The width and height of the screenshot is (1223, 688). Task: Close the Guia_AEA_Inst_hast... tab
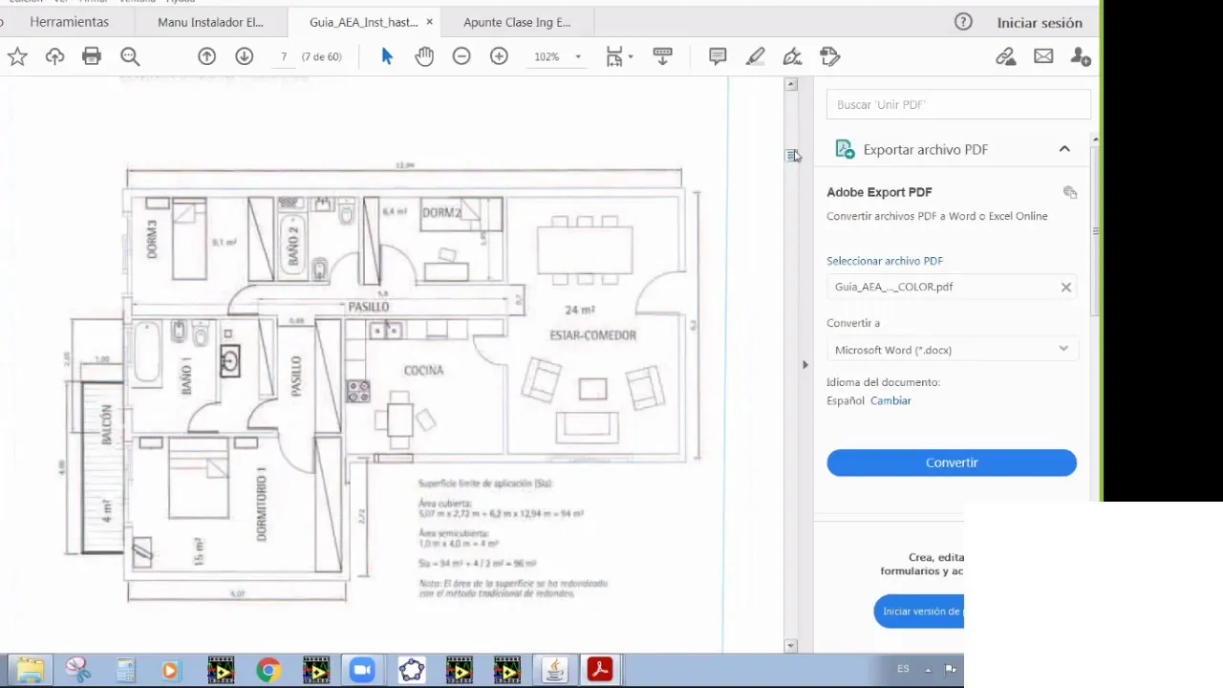(429, 22)
